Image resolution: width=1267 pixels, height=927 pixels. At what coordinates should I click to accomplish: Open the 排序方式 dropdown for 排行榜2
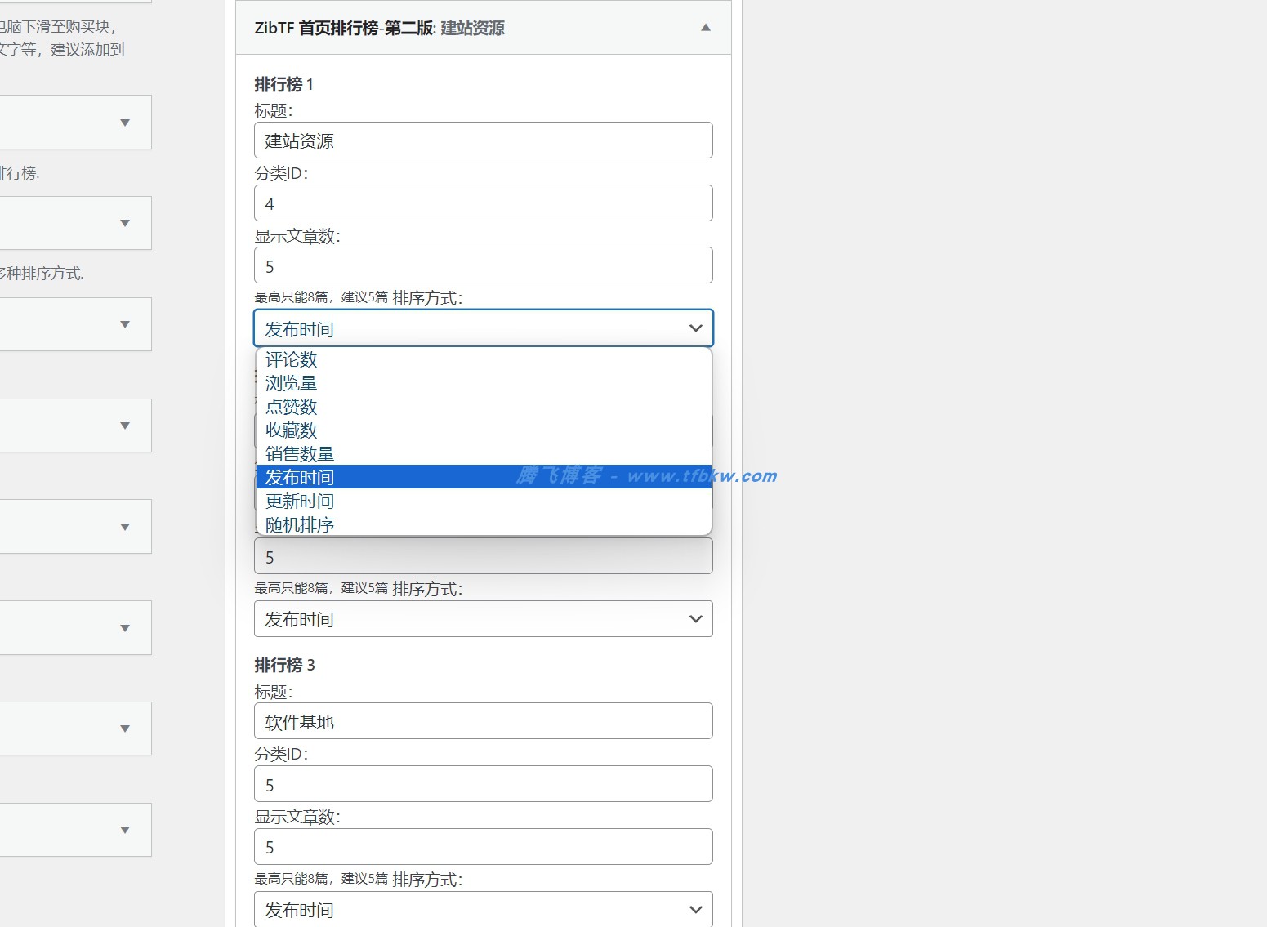(483, 619)
